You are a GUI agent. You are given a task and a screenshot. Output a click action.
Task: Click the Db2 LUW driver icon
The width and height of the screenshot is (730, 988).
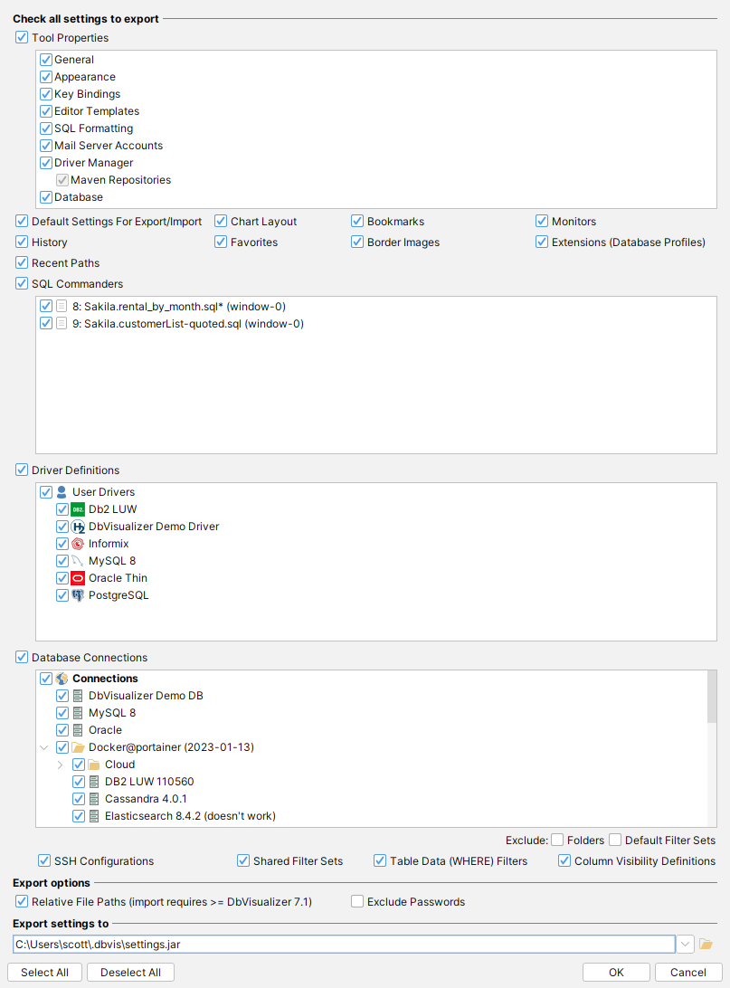[x=78, y=509]
